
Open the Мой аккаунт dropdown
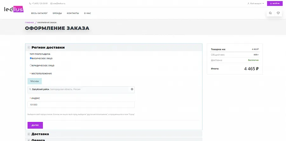pos(255,3)
